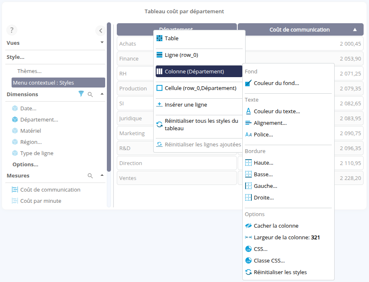Screen dimensions: 369x282
Task: Click Réinitialiser tous les styles du tableau
Action: (201, 125)
